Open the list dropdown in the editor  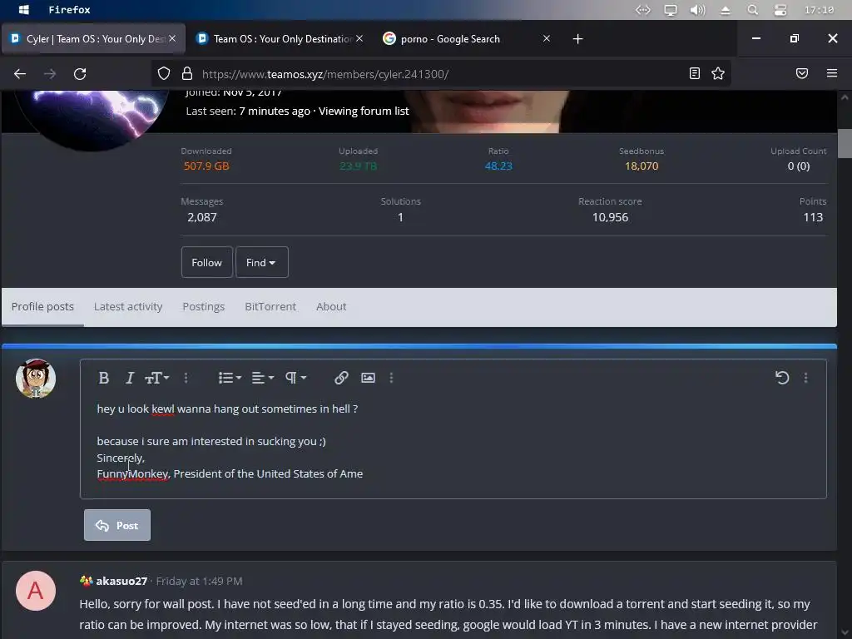230,378
